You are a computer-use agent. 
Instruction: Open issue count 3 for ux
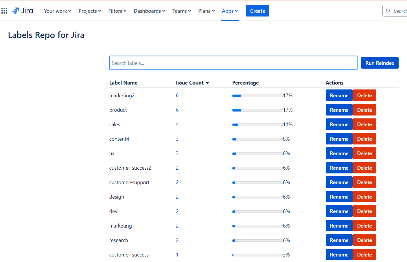177,153
